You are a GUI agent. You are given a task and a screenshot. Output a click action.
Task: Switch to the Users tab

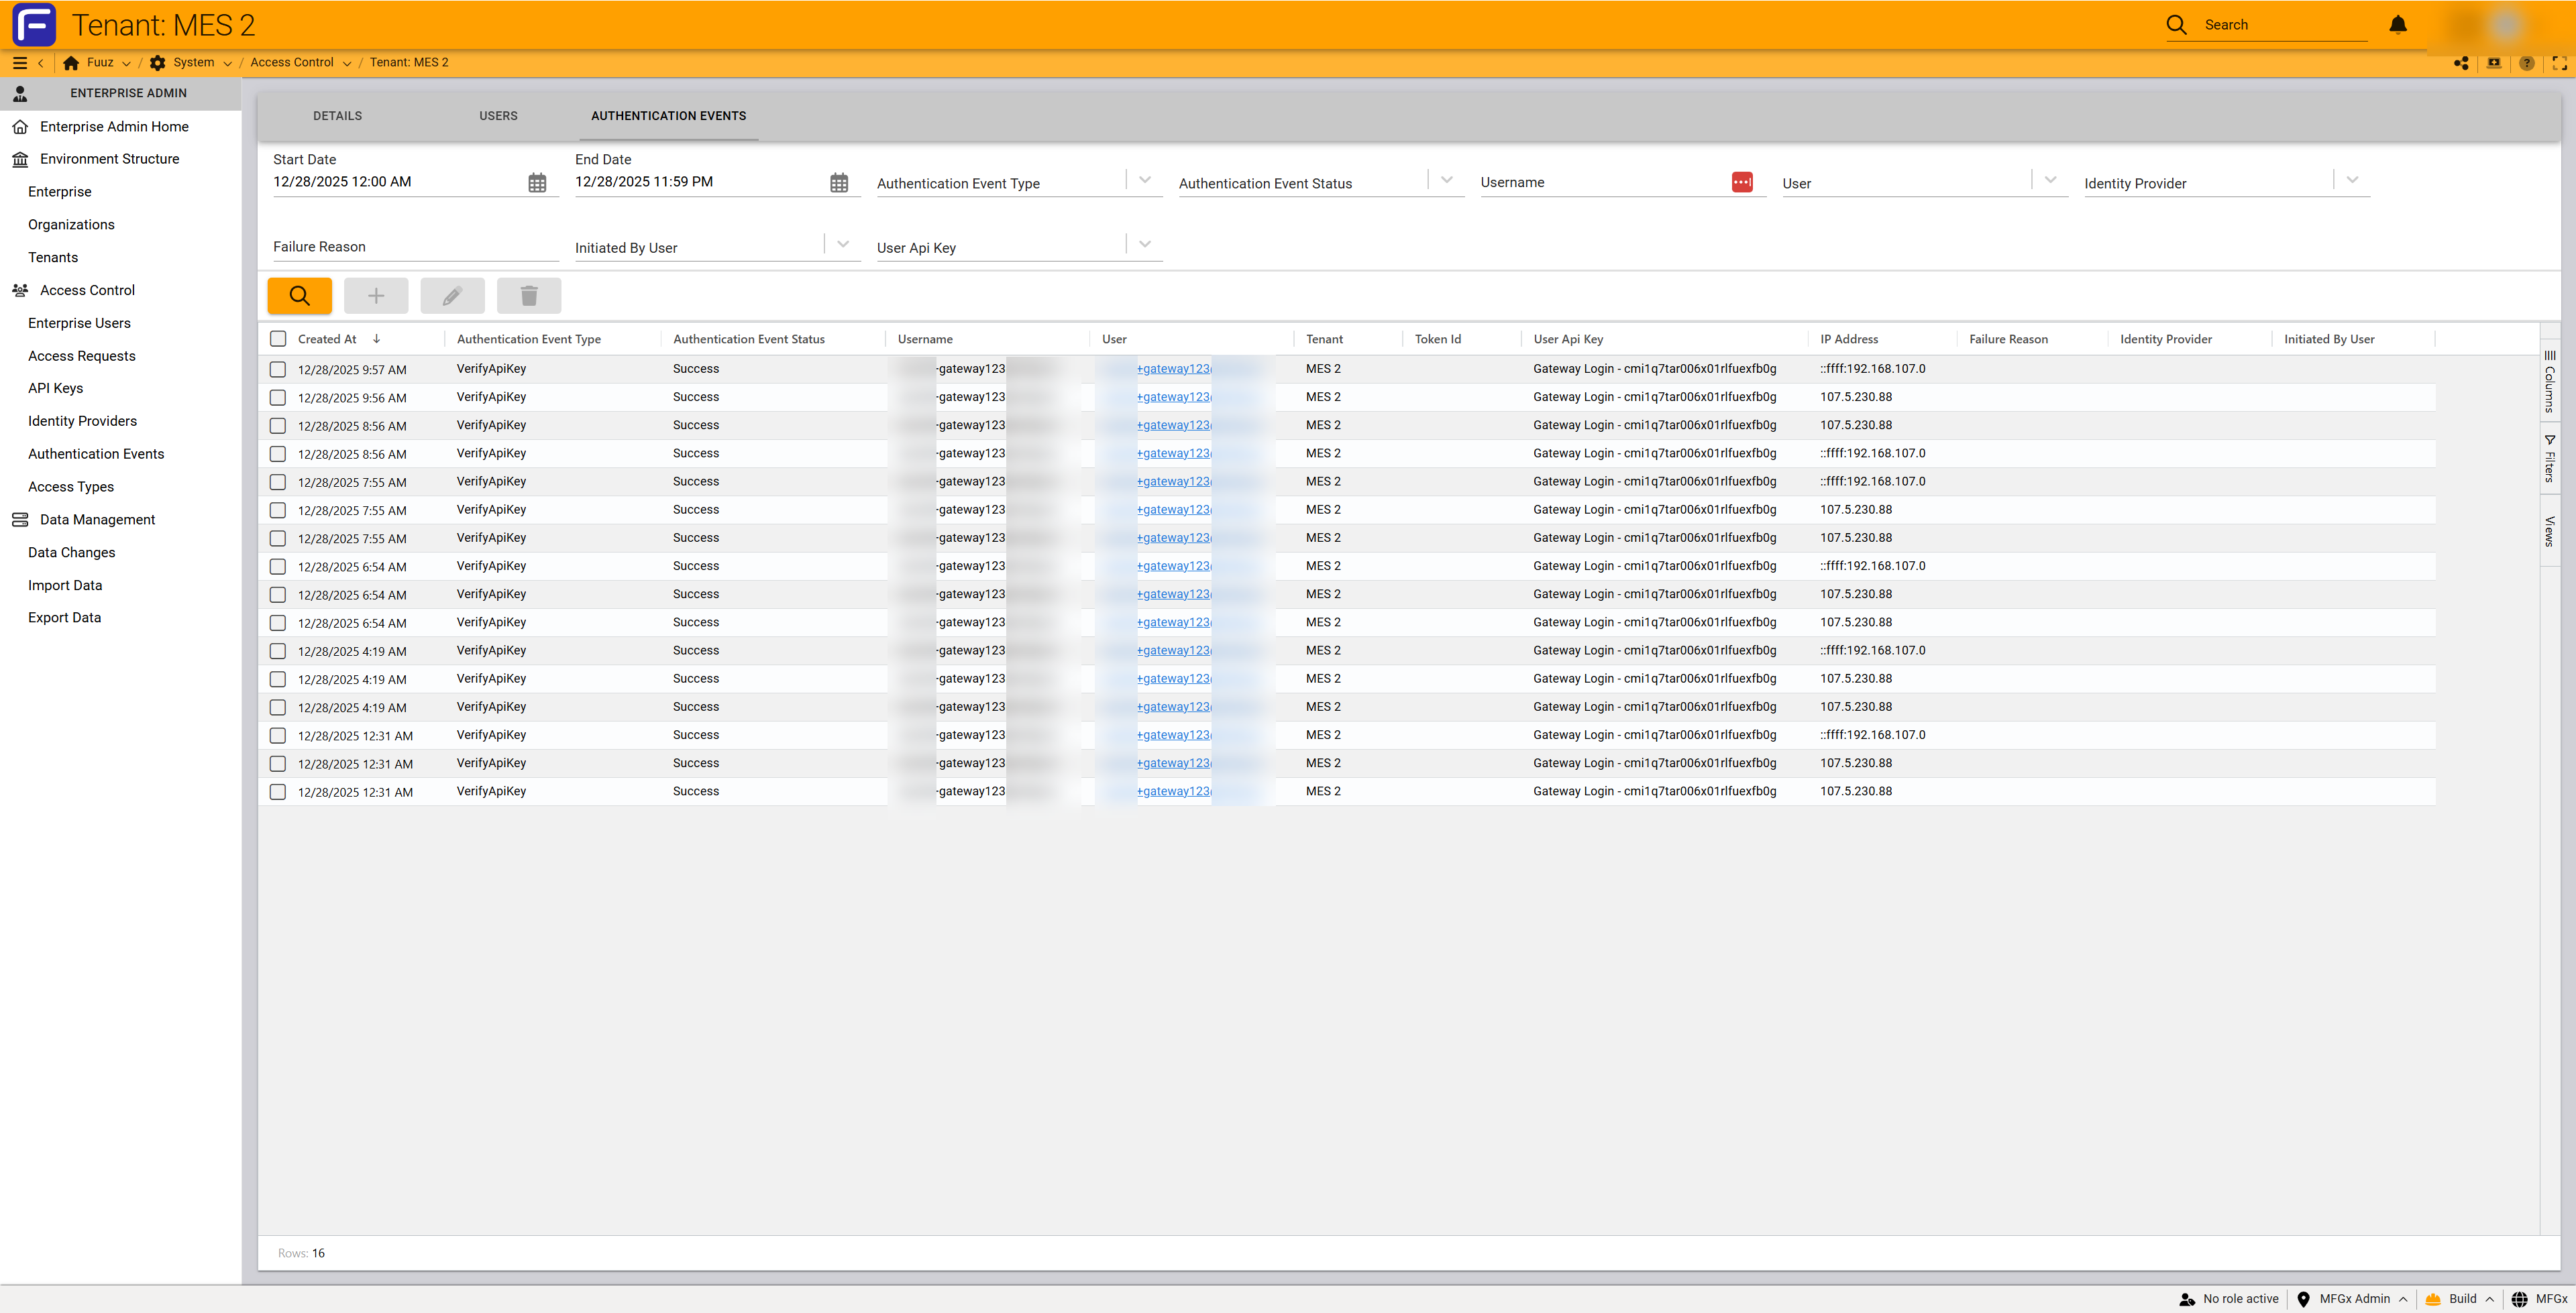[x=498, y=116]
